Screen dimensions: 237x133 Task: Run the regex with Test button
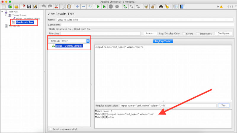point(224,105)
